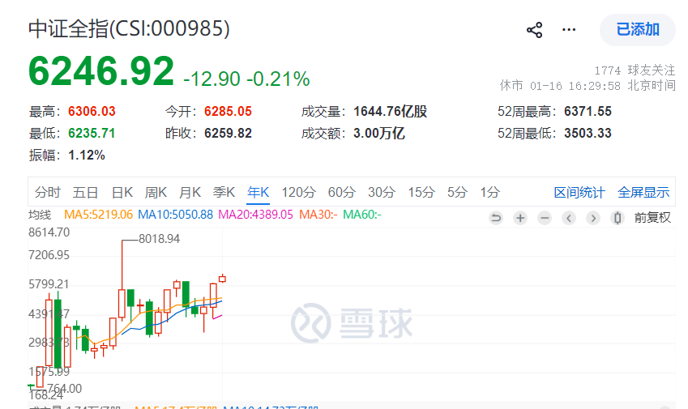The image size is (688, 409).
Task: Switch to the 分时 tab
Action: click(x=48, y=192)
